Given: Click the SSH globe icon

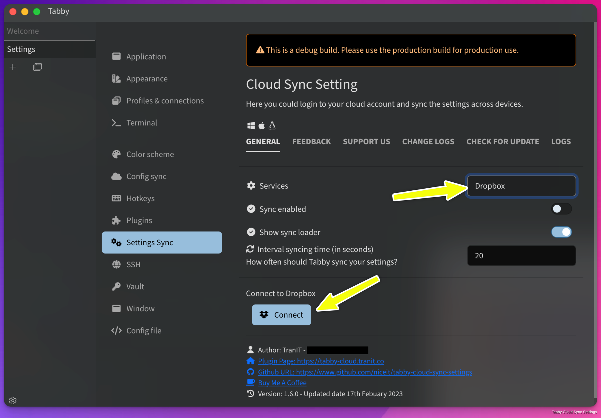Looking at the screenshot, I should (x=116, y=264).
